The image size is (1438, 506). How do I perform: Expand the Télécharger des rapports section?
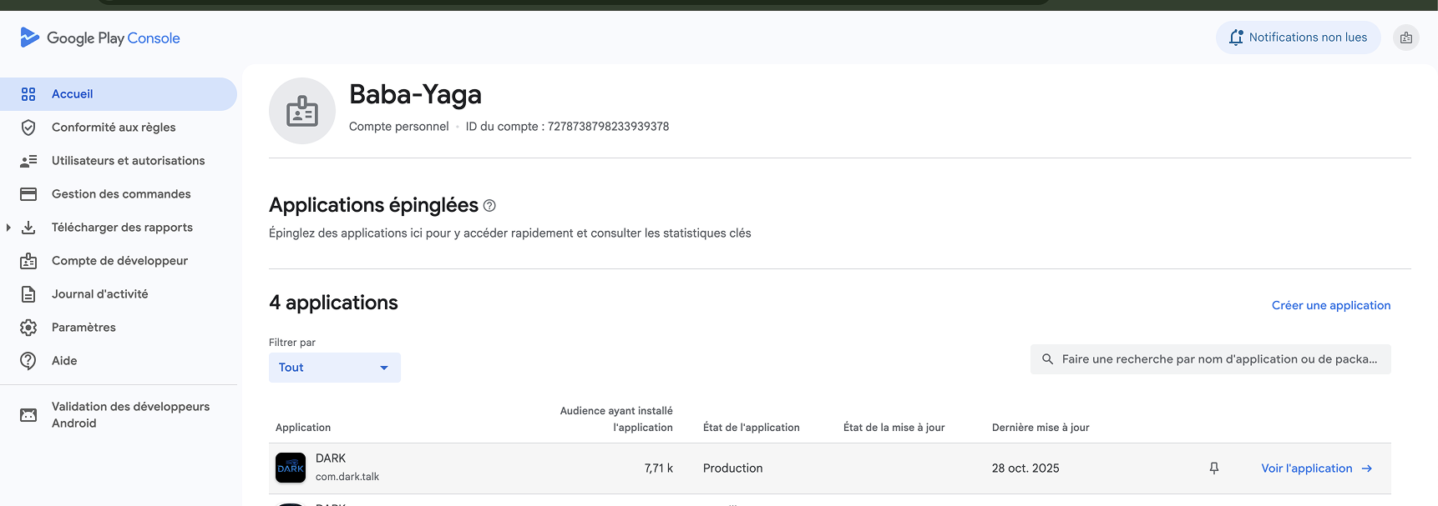8,228
